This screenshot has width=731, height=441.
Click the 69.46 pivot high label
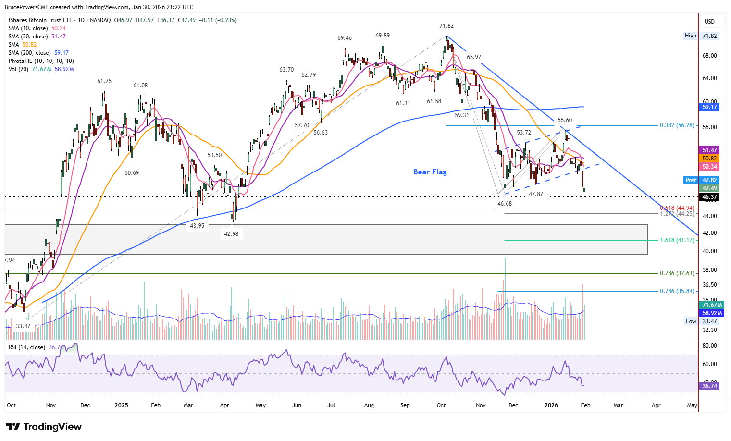tap(345, 38)
